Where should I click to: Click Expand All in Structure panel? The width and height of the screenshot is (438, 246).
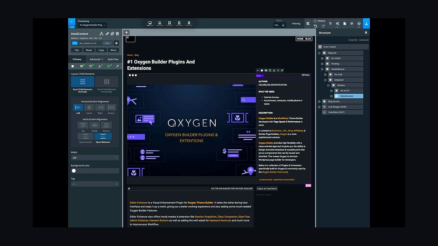click(x=353, y=39)
